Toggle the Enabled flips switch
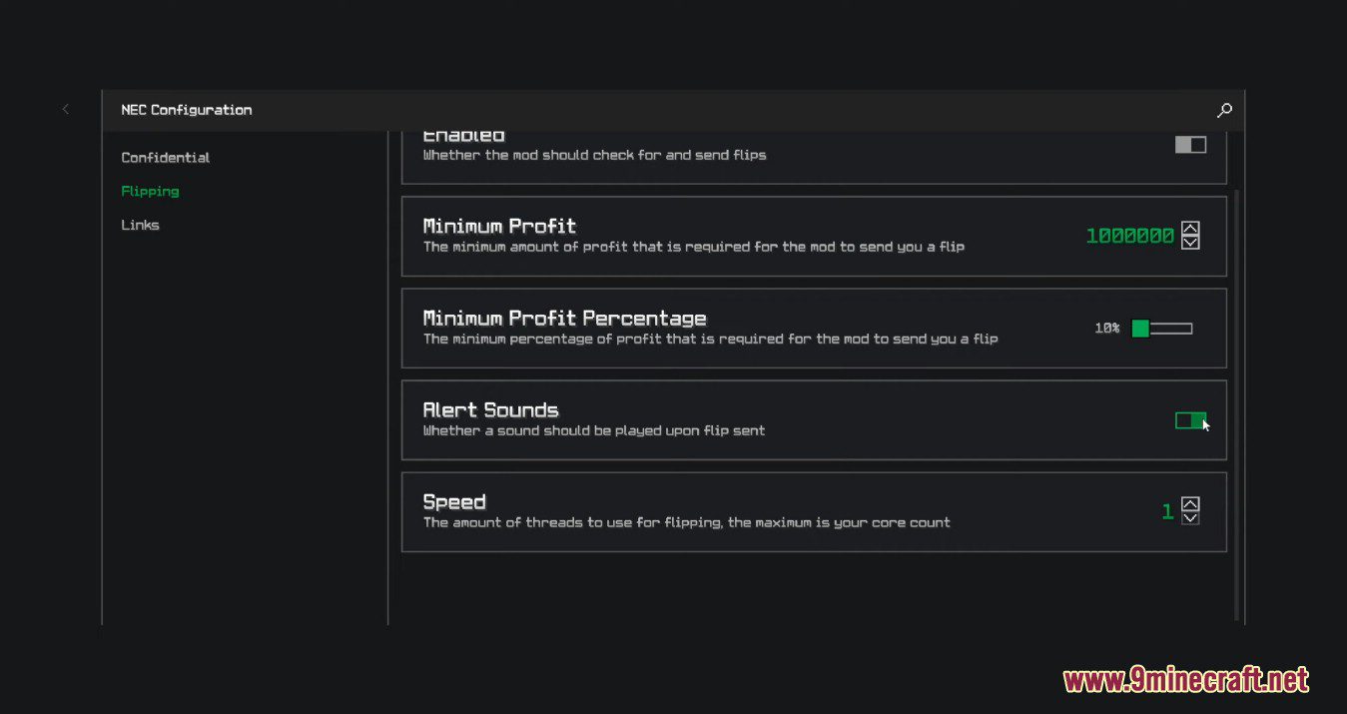This screenshot has width=1347, height=714. 1190,145
